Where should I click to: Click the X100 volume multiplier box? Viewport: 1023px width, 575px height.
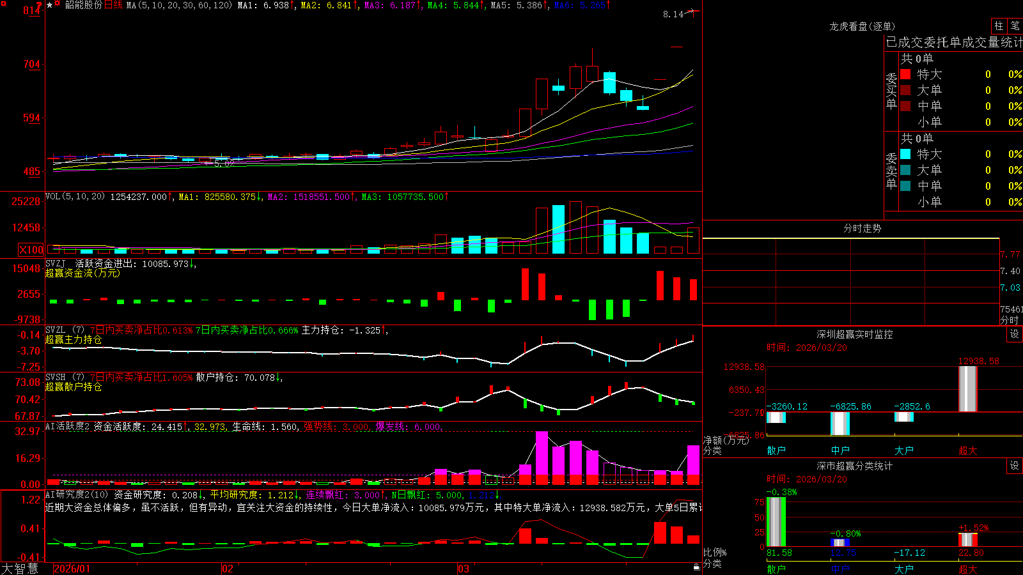[31, 250]
